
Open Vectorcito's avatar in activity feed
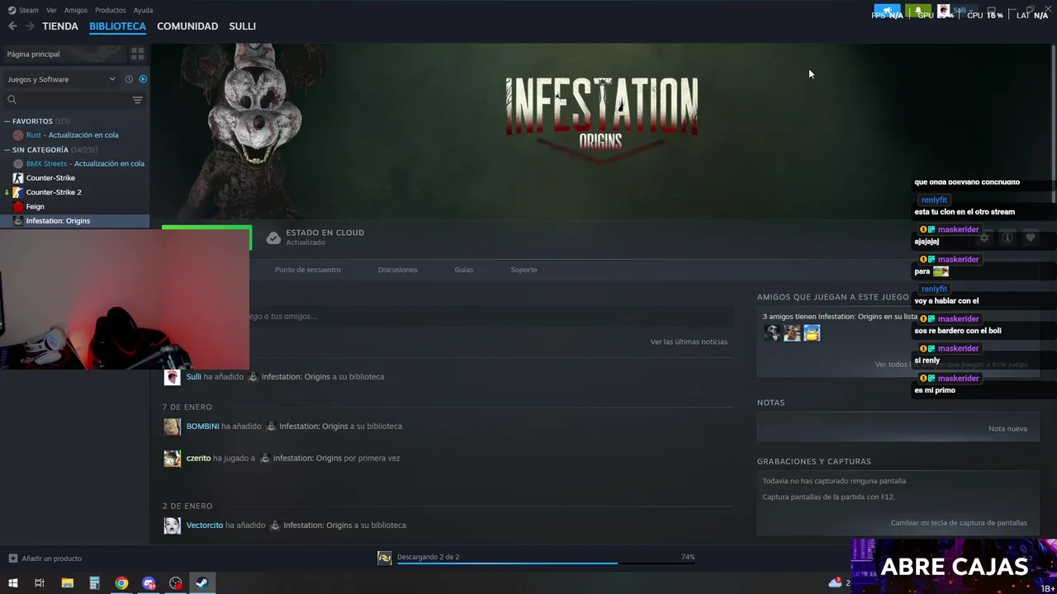tap(172, 526)
